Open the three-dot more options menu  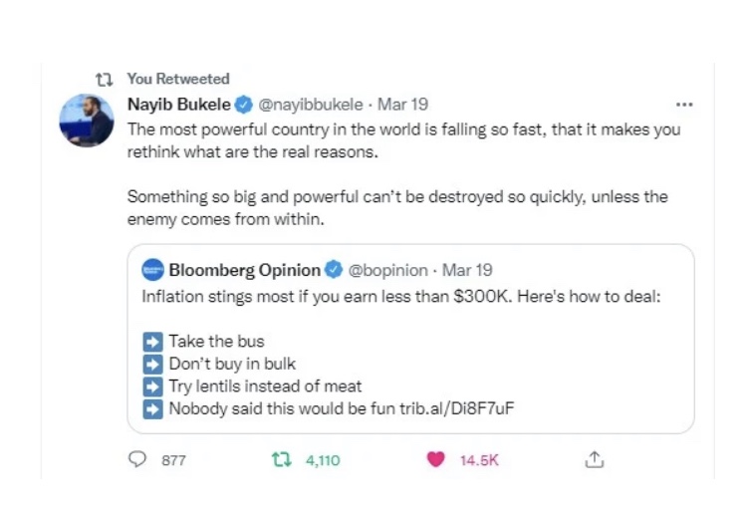(683, 104)
